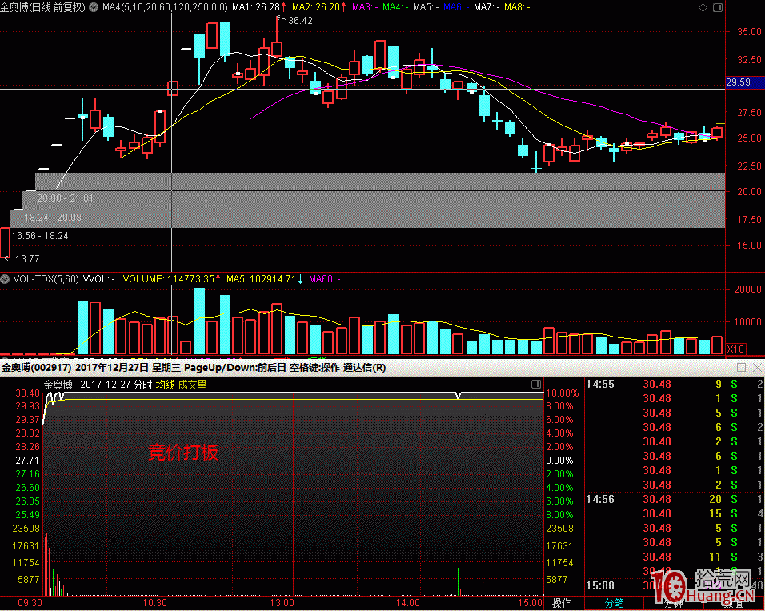The image size is (765, 611).
Task: Click the 13.77 low price marker
Action: pyautogui.click(x=27, y=258)
